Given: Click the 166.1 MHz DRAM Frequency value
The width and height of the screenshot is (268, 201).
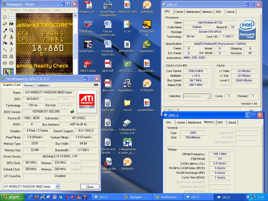Looking at the screenshot, I should [x=220, y=154].
